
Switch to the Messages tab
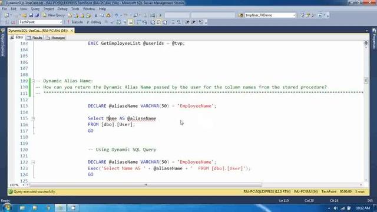tap(55, 38)
